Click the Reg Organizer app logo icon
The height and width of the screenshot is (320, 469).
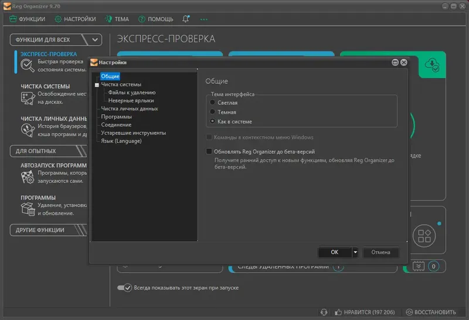(7, 6)
